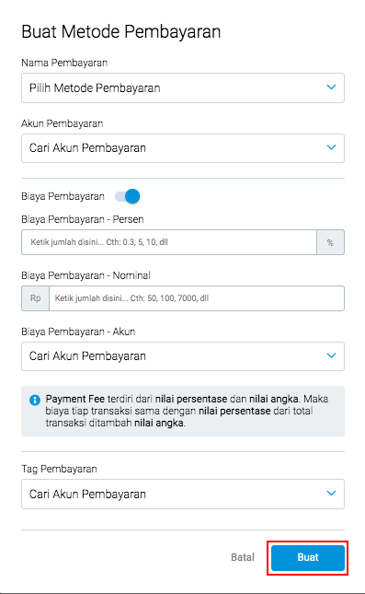Screen dimensions: 365x594
Task: Click the Biaya Pembayaran toggle label
Action: click(x=63, y=196)
